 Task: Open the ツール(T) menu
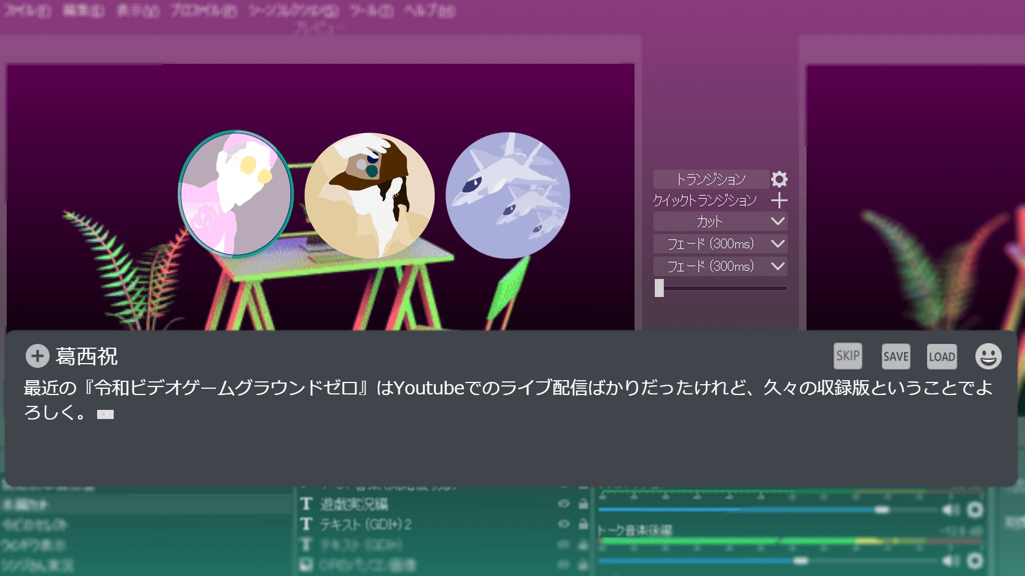[371, 10]
